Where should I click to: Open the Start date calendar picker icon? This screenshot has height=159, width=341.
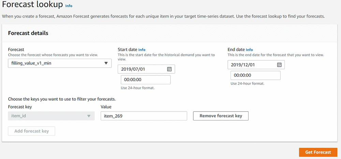tap(169, 69)
